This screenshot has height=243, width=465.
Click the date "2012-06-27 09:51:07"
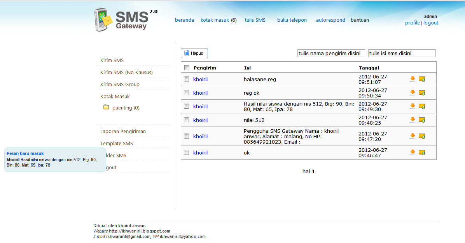[x=373, y=79]
